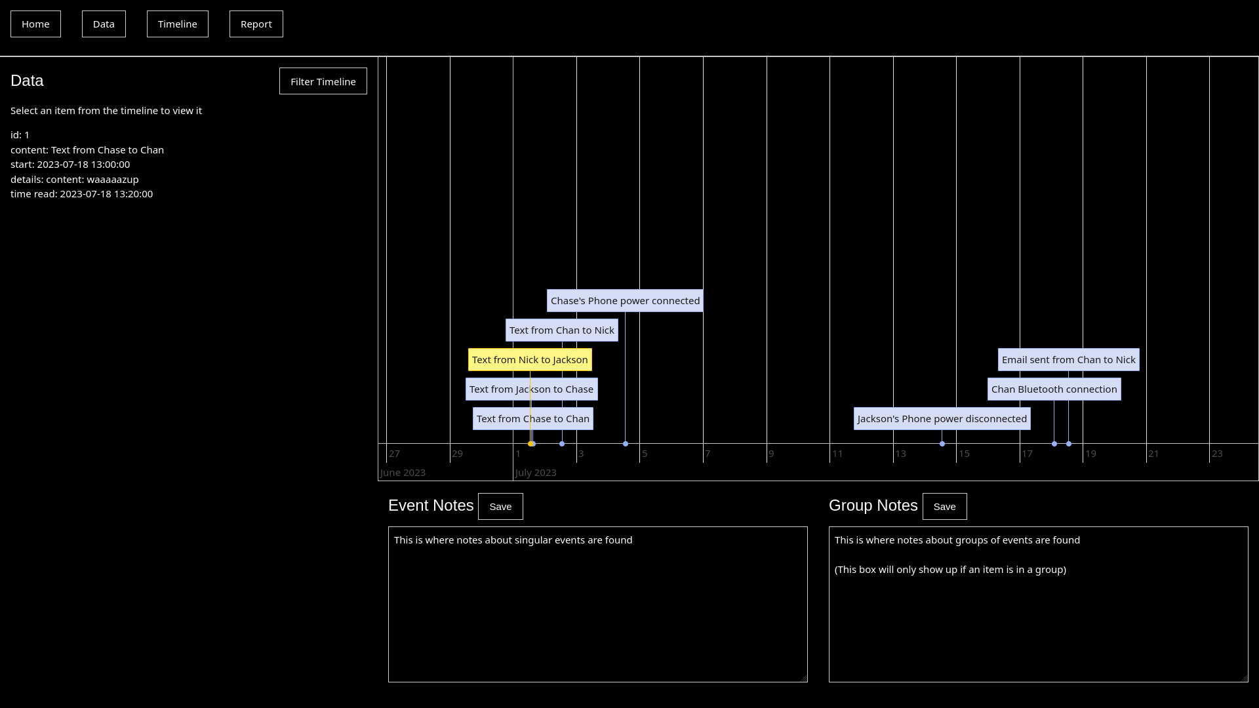
Task: Click inside the Group Notes text area
Action: (1039, 604)
